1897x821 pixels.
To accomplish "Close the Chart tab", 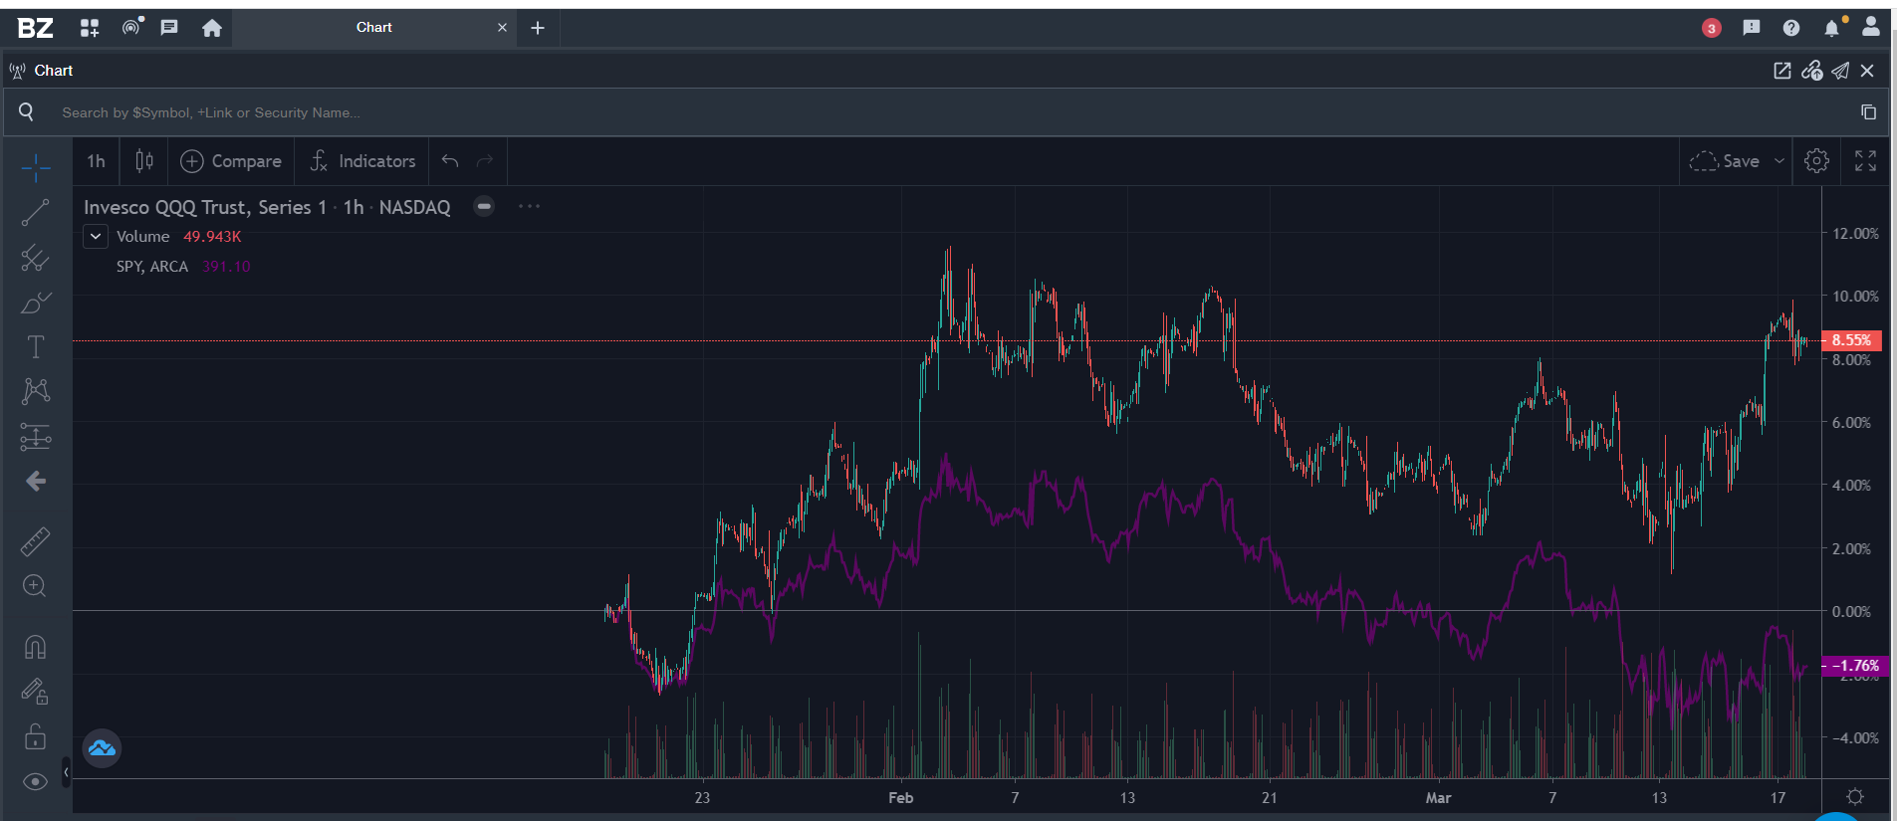I will (502, 28).
